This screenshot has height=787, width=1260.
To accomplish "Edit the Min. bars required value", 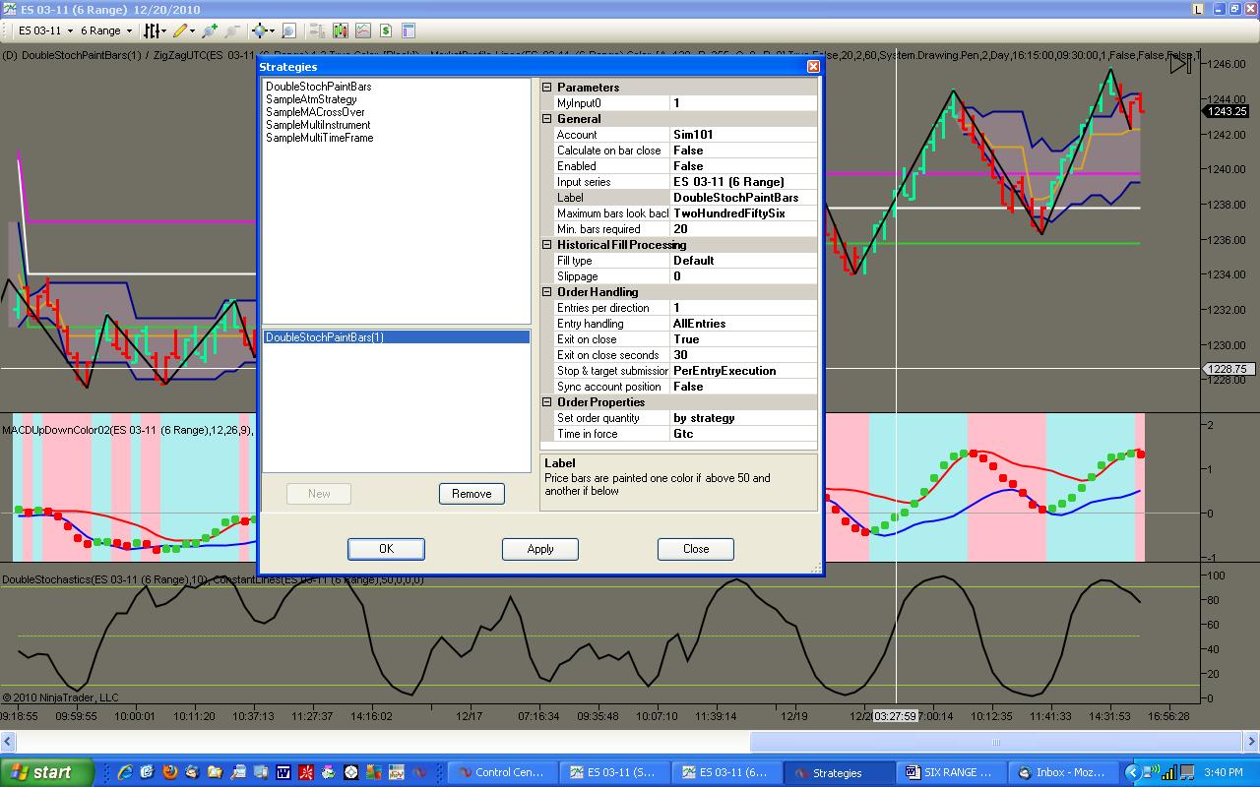I will point(743,229).
